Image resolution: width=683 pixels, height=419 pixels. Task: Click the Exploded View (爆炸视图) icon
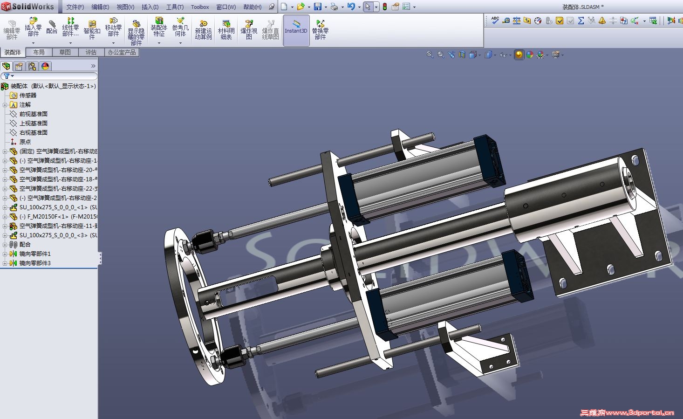[x=249, y=30]
